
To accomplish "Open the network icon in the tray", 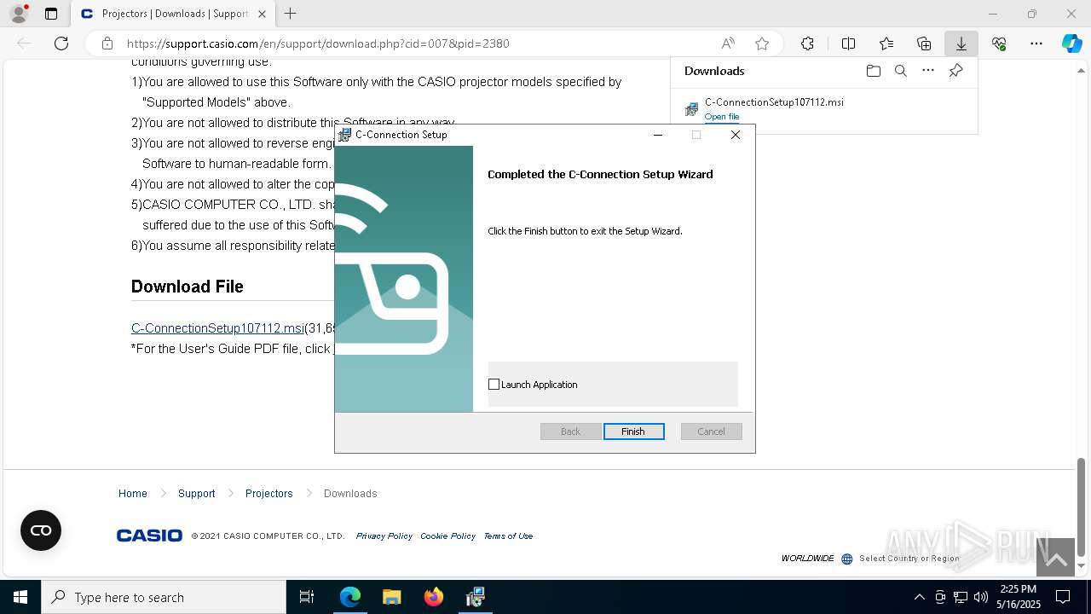I will (961, 597).
